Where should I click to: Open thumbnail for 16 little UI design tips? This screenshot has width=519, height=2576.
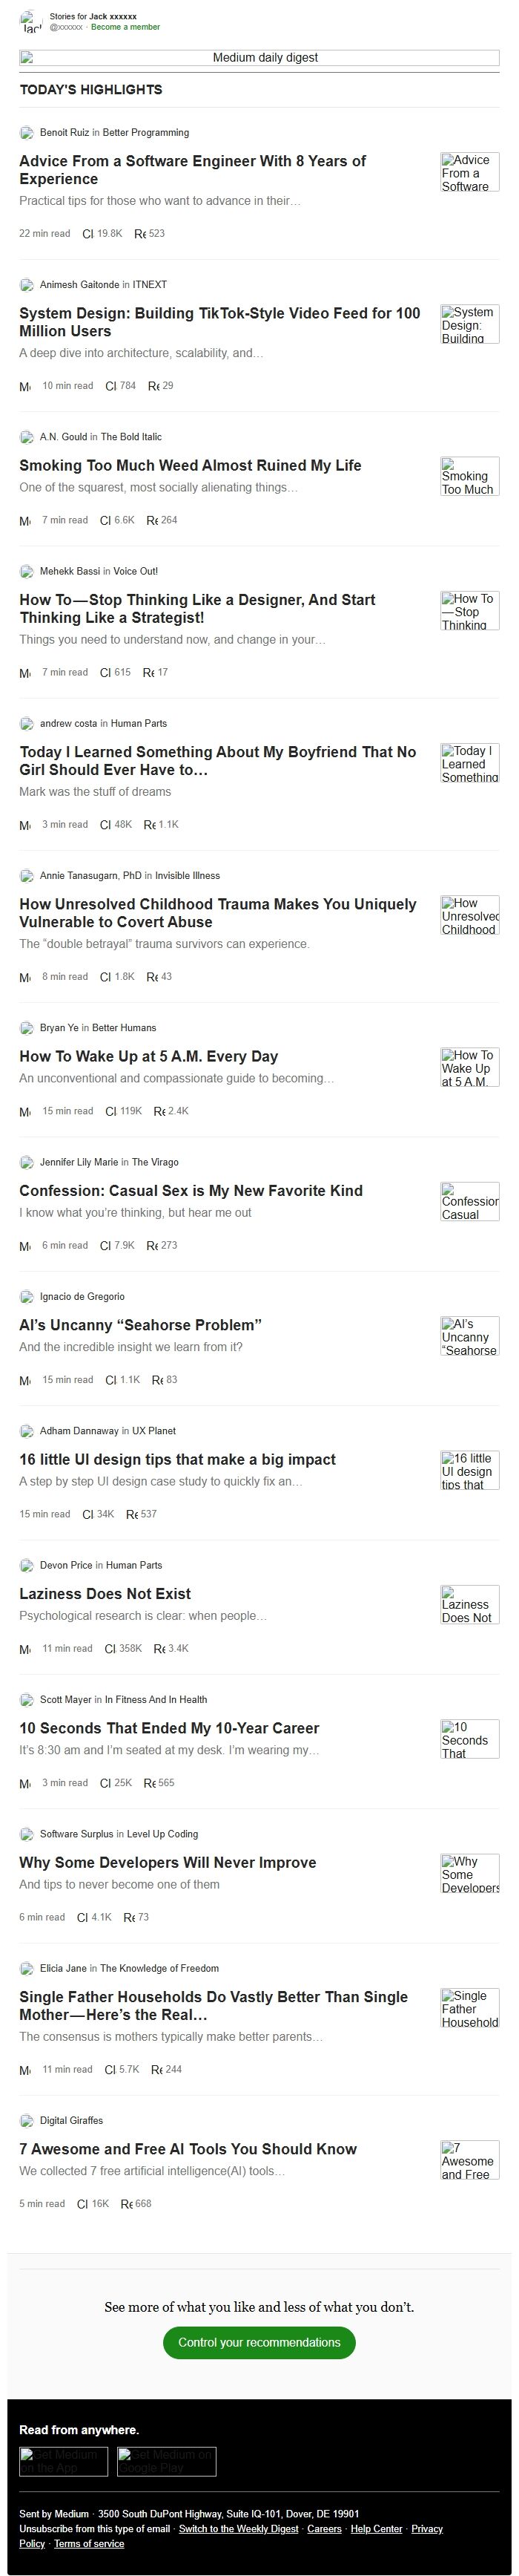(469, 1470)
